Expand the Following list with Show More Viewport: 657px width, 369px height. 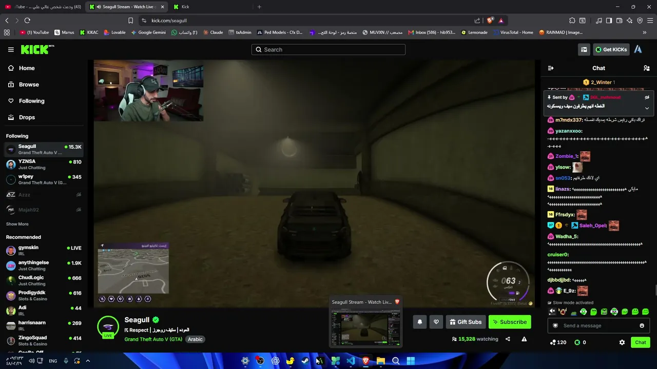17,224
